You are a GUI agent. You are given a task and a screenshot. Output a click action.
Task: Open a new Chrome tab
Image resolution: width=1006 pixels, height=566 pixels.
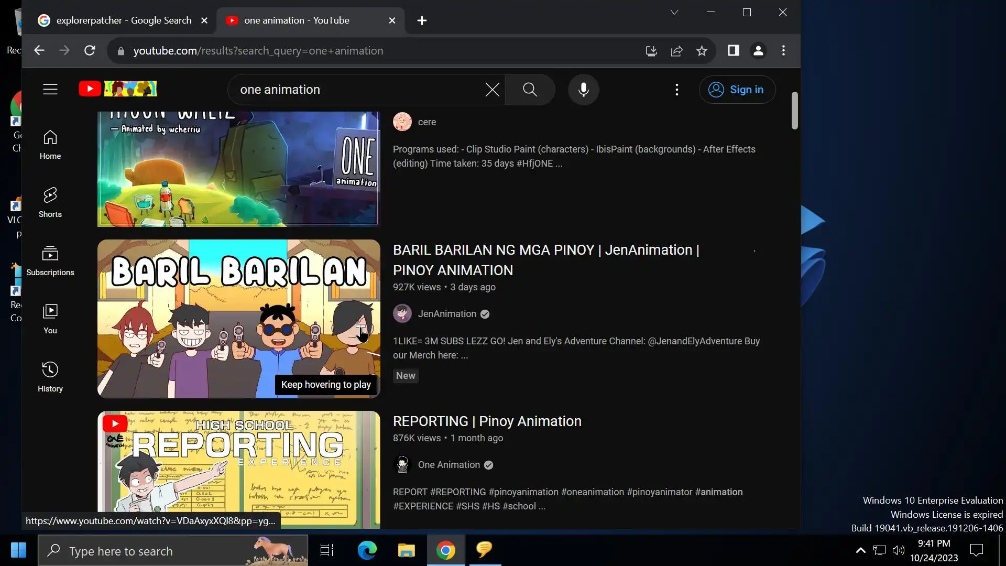[422, 20]
